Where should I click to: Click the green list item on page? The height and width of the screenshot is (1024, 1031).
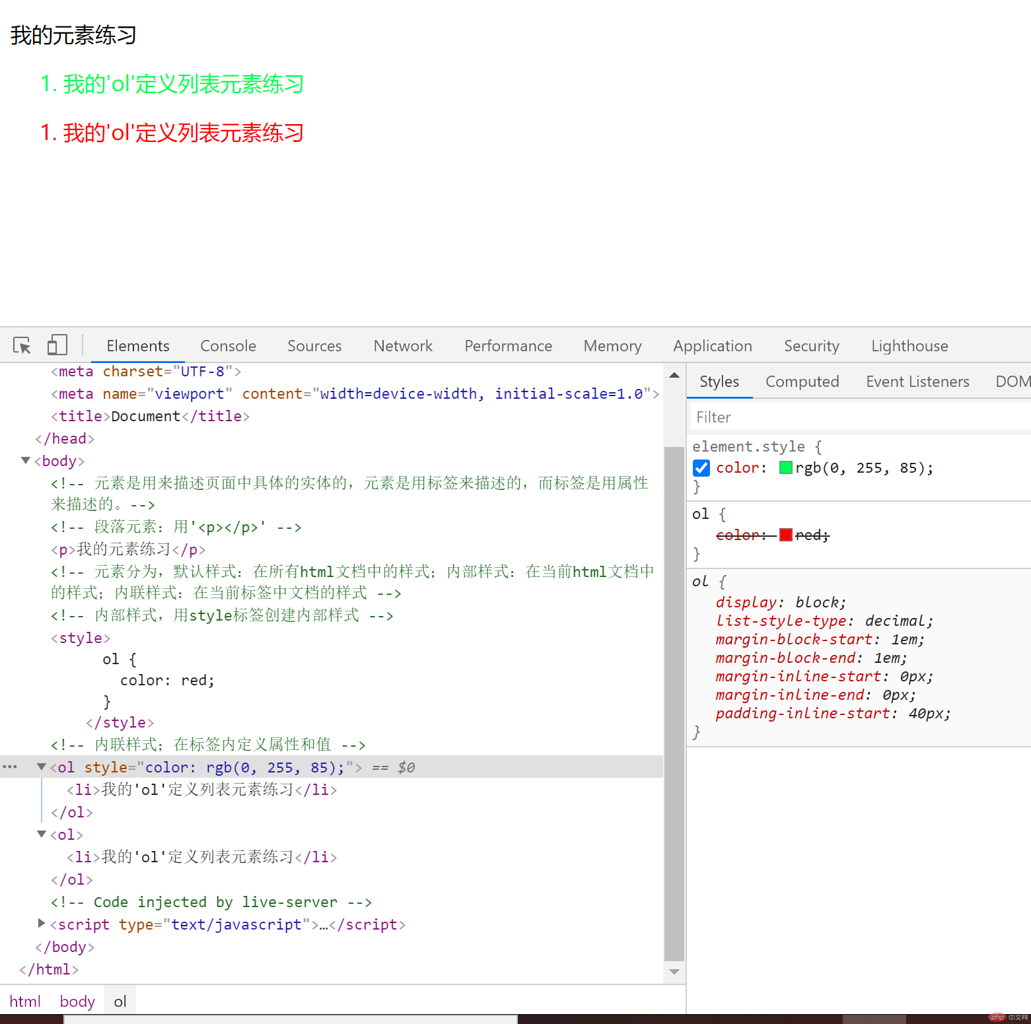(x=172, y=84)
